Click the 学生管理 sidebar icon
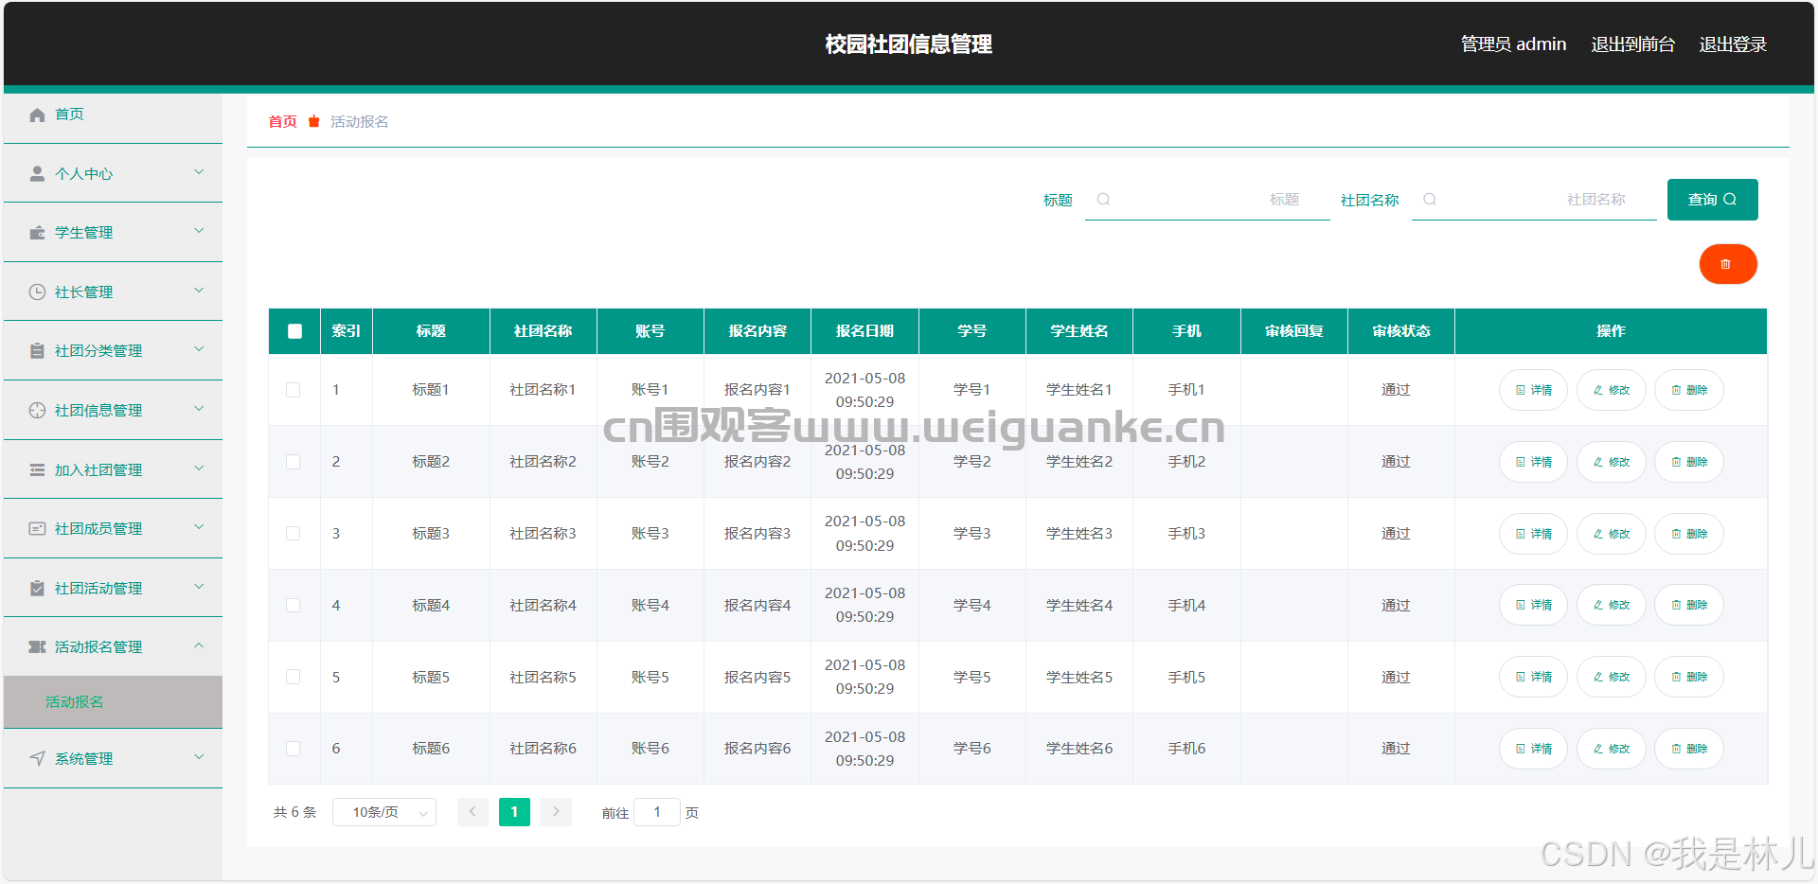This screenshot has width=1818, height=884. coord(37,232)
